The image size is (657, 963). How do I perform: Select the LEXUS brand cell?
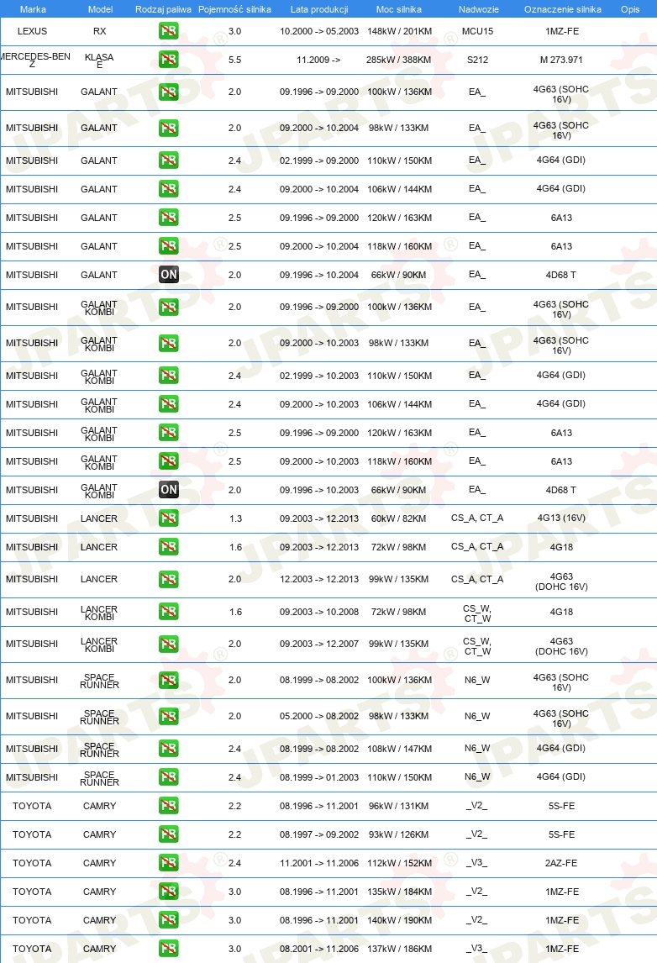pos(32,31)
